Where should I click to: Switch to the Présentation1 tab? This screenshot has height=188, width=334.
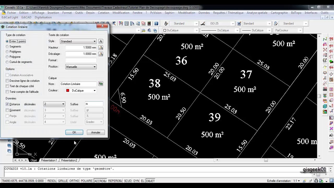coord(49,160)
